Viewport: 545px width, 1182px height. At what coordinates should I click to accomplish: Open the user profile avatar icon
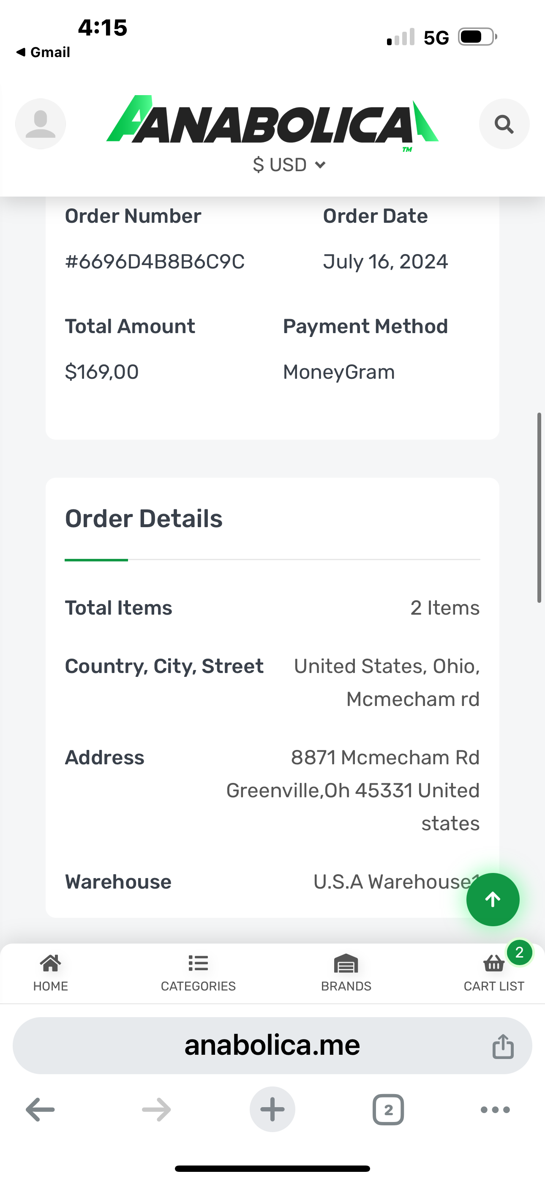(x=41, y=124)
